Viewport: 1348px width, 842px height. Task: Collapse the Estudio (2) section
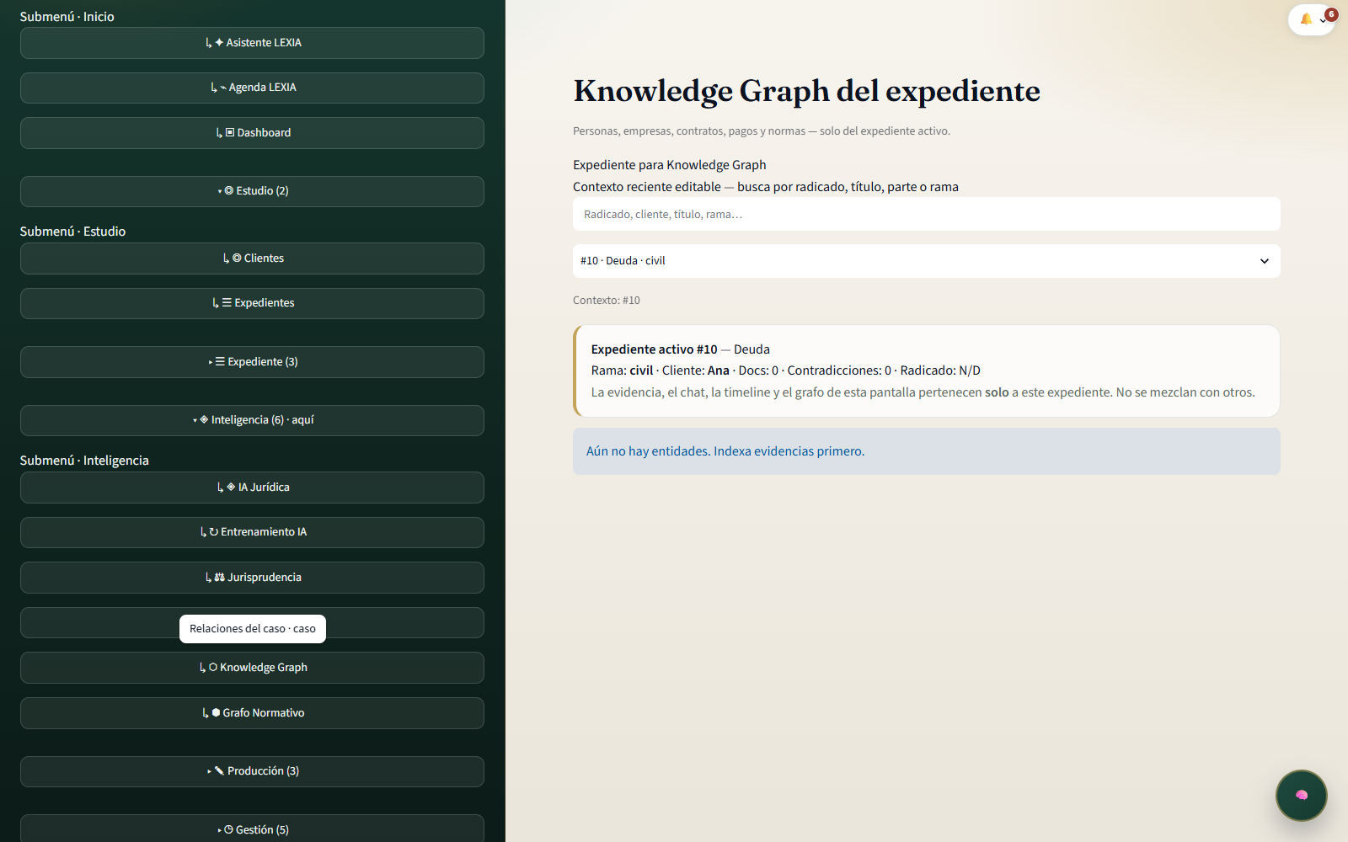252,191
